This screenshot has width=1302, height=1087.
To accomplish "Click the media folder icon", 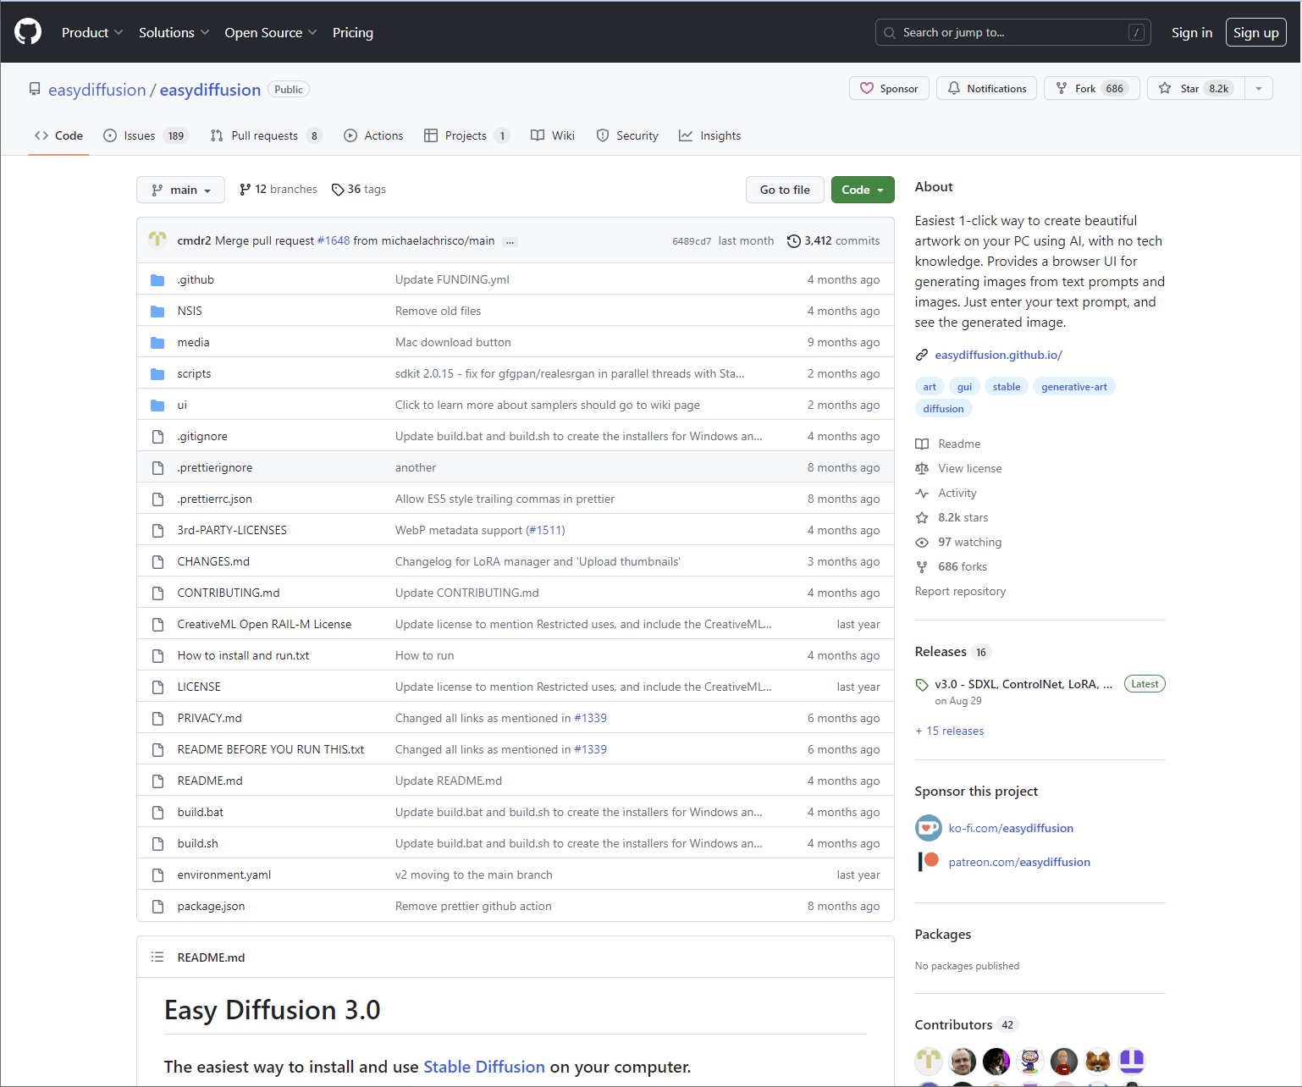I will tap(157, 342).
